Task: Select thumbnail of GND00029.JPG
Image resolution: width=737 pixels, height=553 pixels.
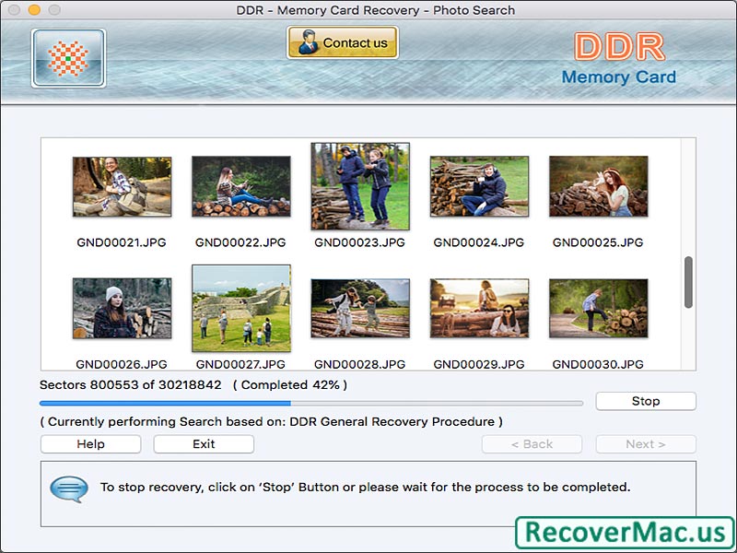Action: [x=479, y=308]
